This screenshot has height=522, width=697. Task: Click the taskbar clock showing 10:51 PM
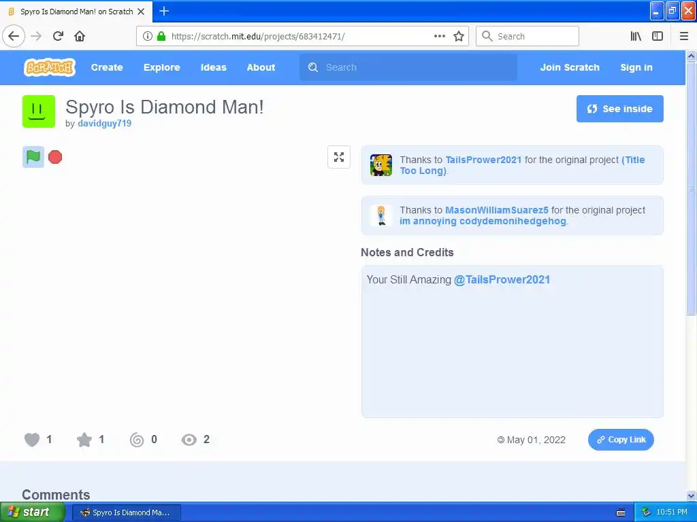[x=672, y=512]
